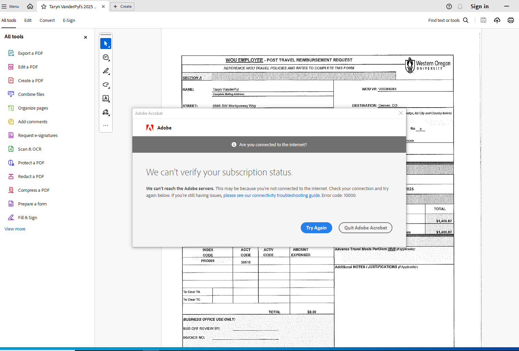Open the connectivity troubleshooting guide link
Screen dimensions: 519x351
(x=272, y=196)
